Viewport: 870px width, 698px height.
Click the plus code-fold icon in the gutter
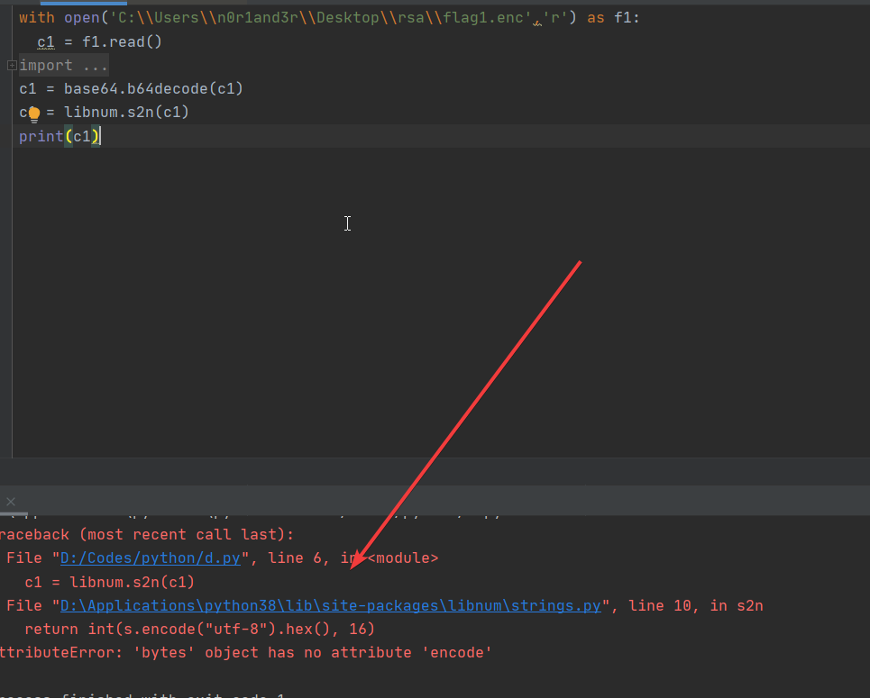point(11,64)
